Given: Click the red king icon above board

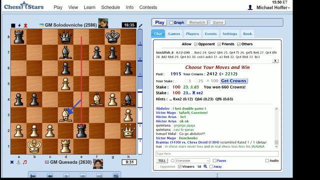Looking at the screenshot, I should pyautogui.click(x=25, y=25).
